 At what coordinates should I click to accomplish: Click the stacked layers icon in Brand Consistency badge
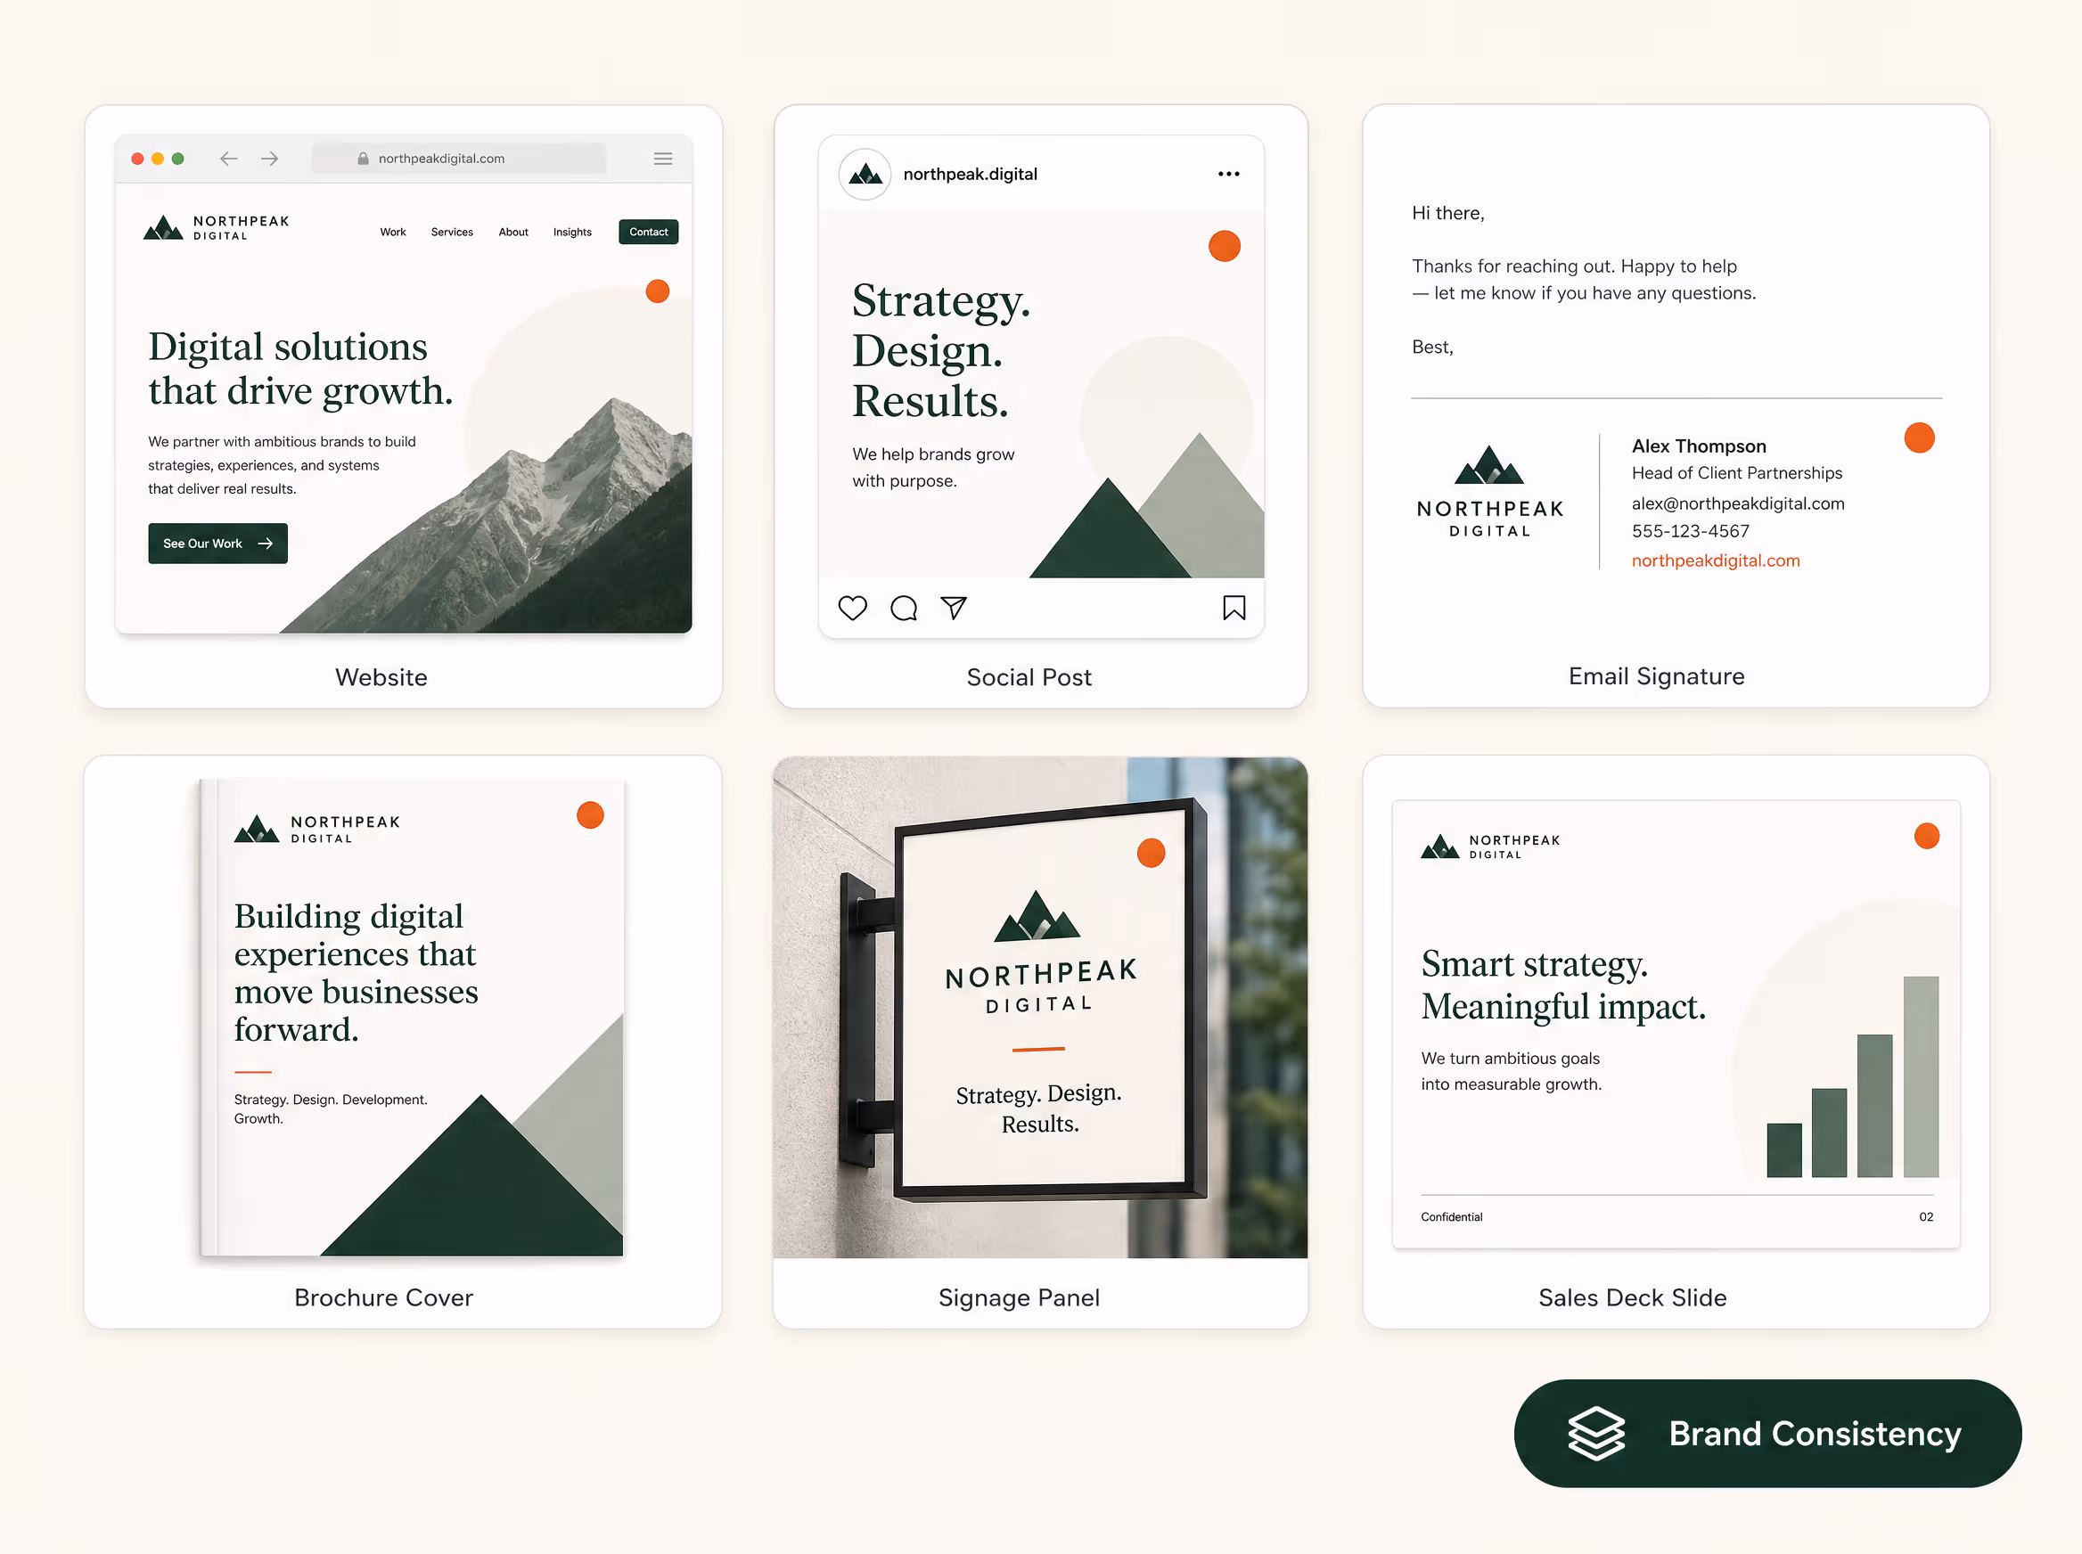[1595, 1433]
